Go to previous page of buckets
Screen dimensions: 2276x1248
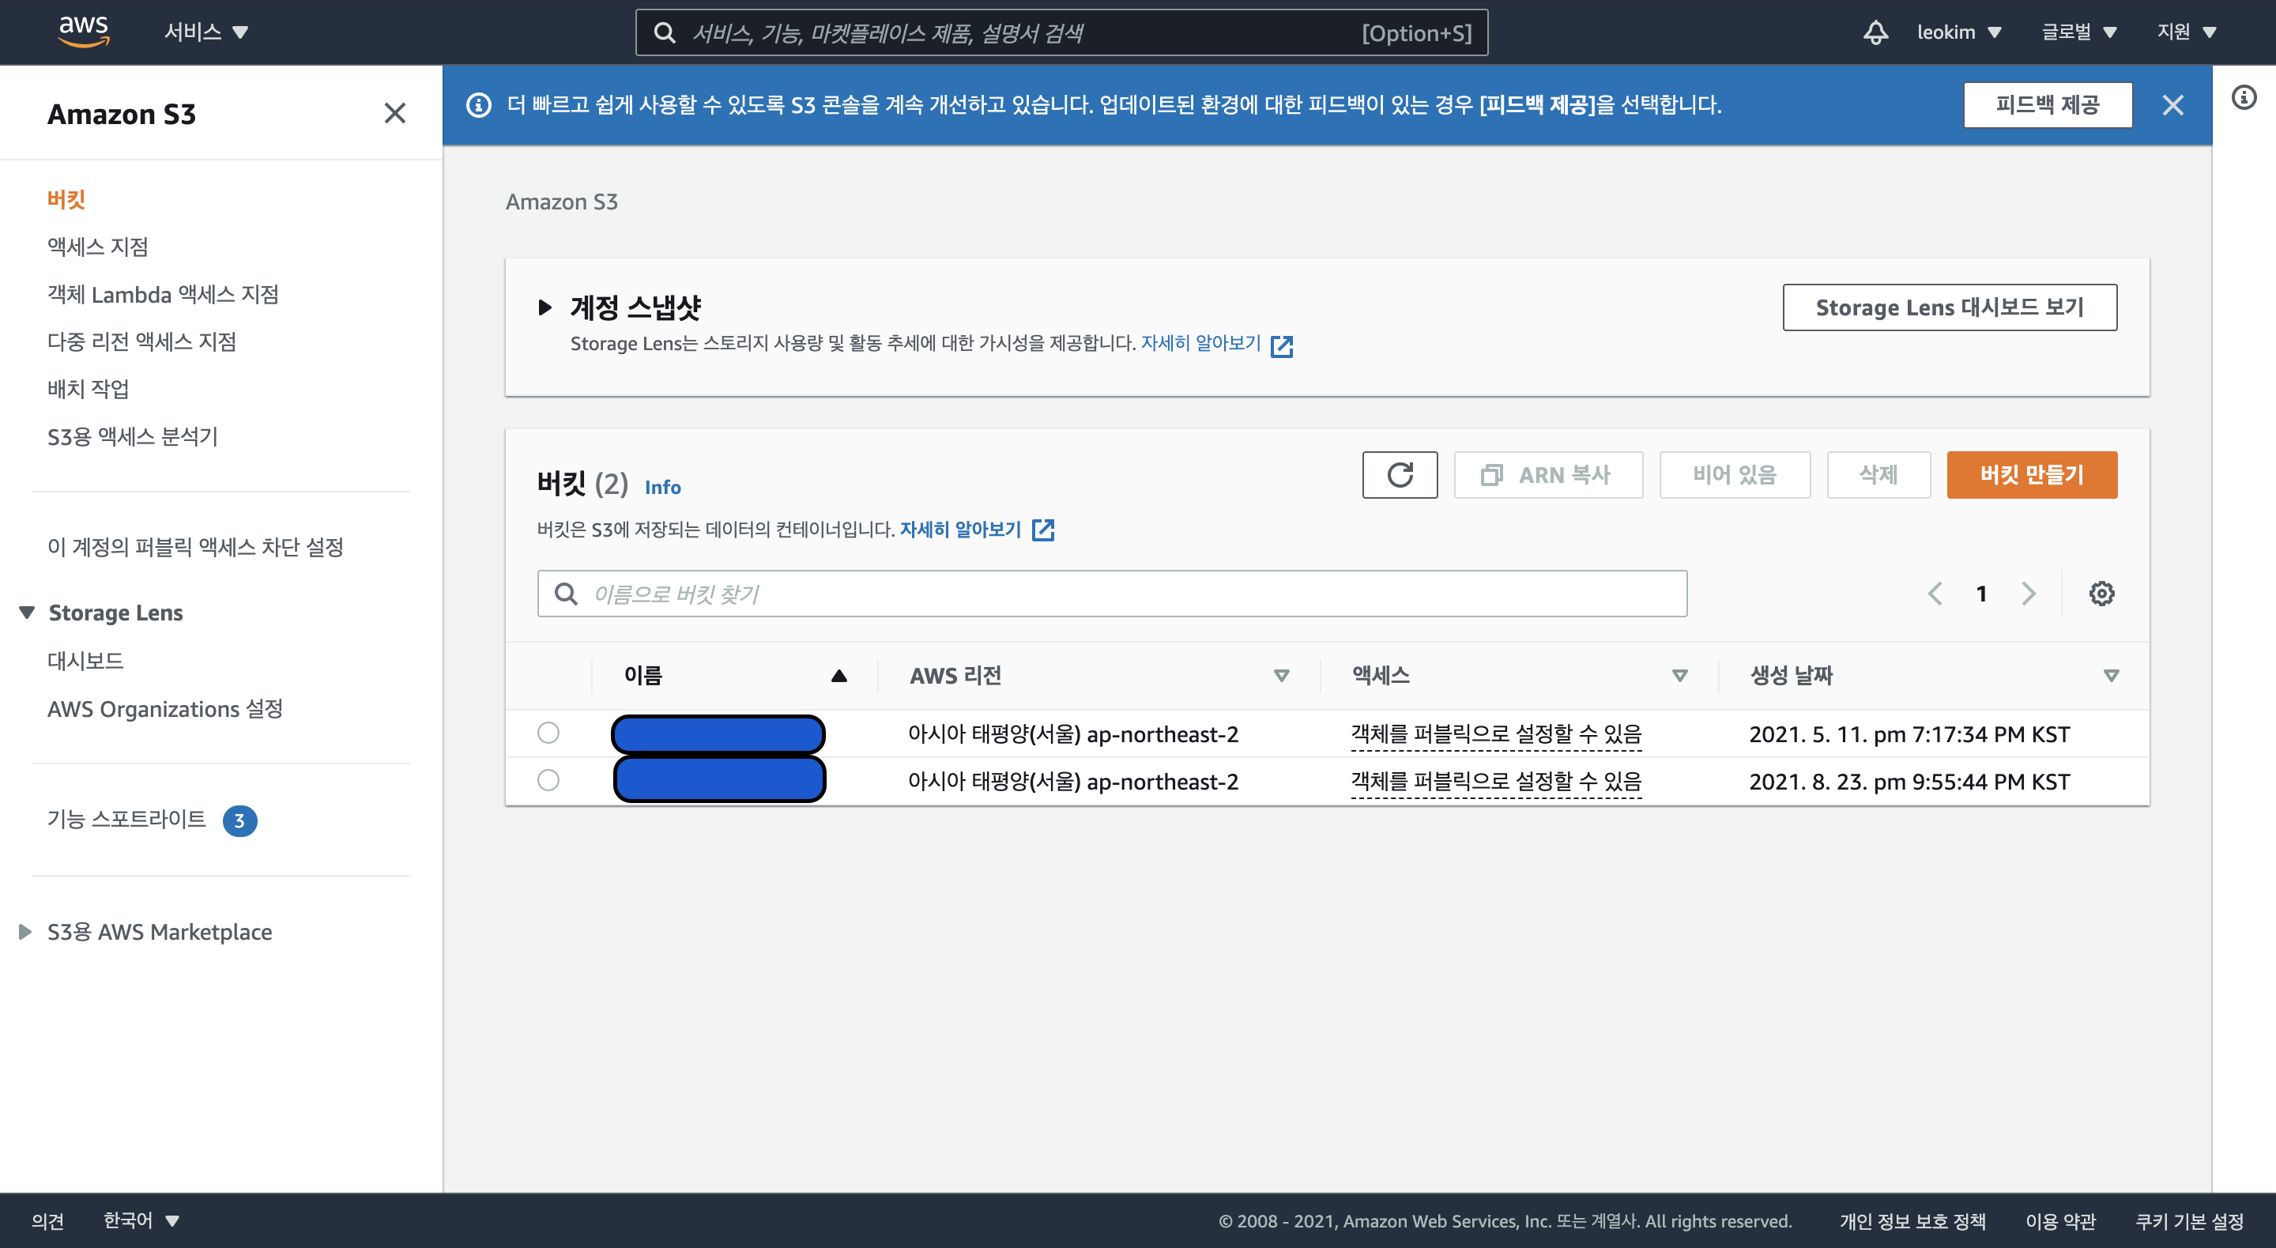tap(1935, 593)
